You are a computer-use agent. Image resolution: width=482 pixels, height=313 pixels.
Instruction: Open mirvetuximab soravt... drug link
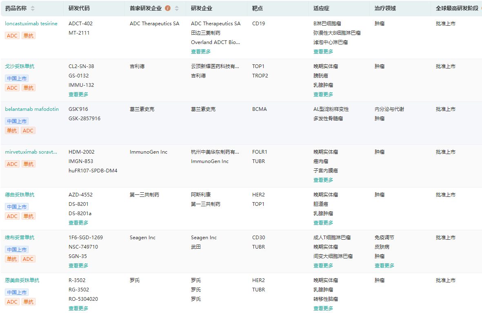click(31, 152)
